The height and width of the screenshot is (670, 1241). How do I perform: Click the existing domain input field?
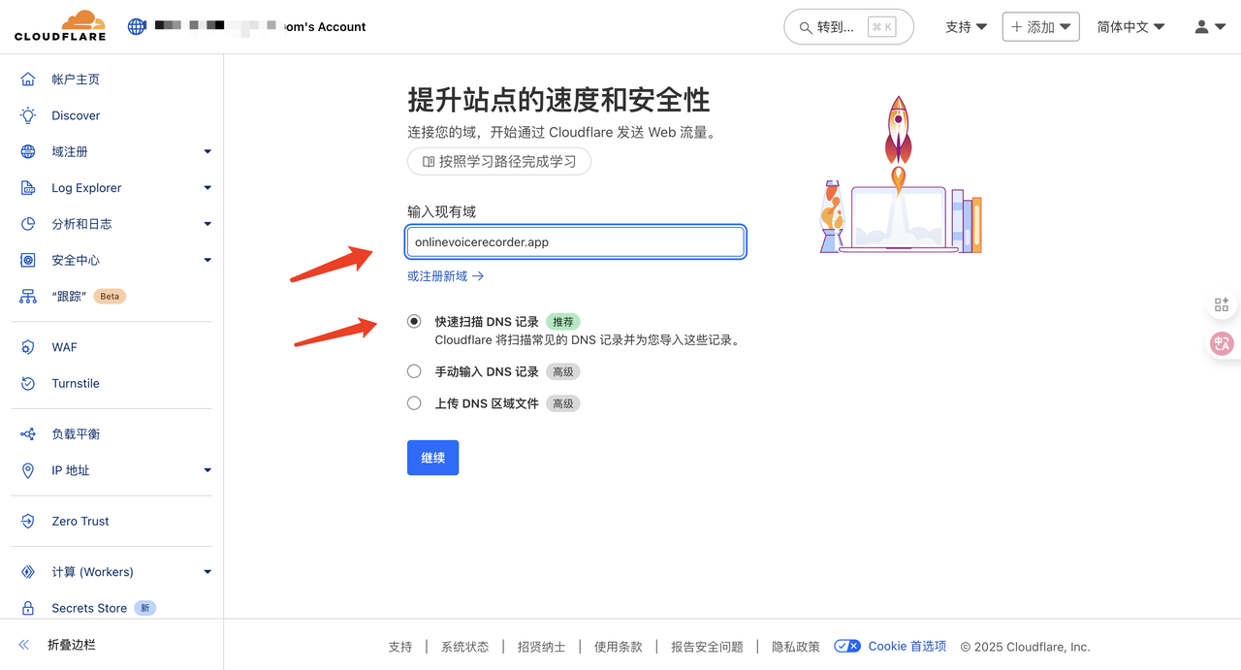coord(576,242)
